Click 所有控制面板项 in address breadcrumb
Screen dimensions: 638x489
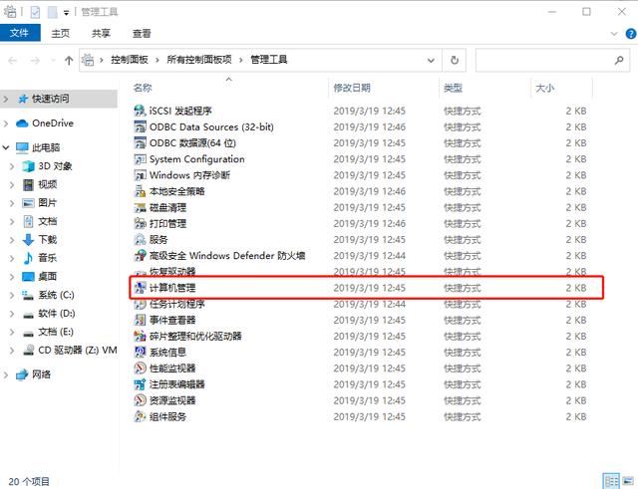(199, 60)
